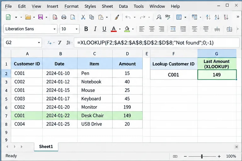Undo the last action

(128, 17)
